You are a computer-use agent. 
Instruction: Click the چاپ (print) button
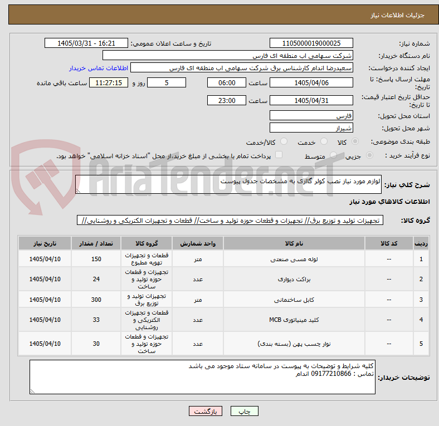(x=244, y=411)
